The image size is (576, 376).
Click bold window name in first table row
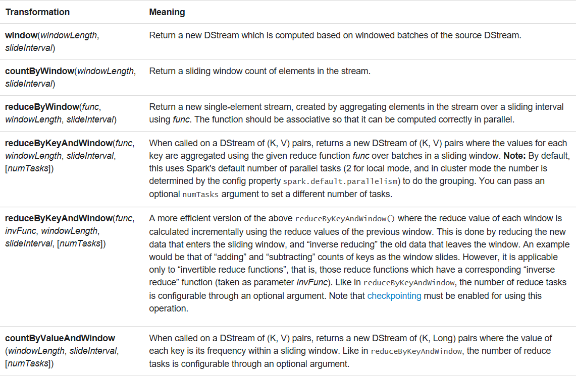click(21, 36)
